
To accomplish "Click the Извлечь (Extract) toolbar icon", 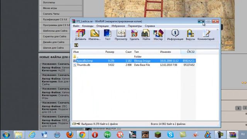I will (x=95, y=35).
